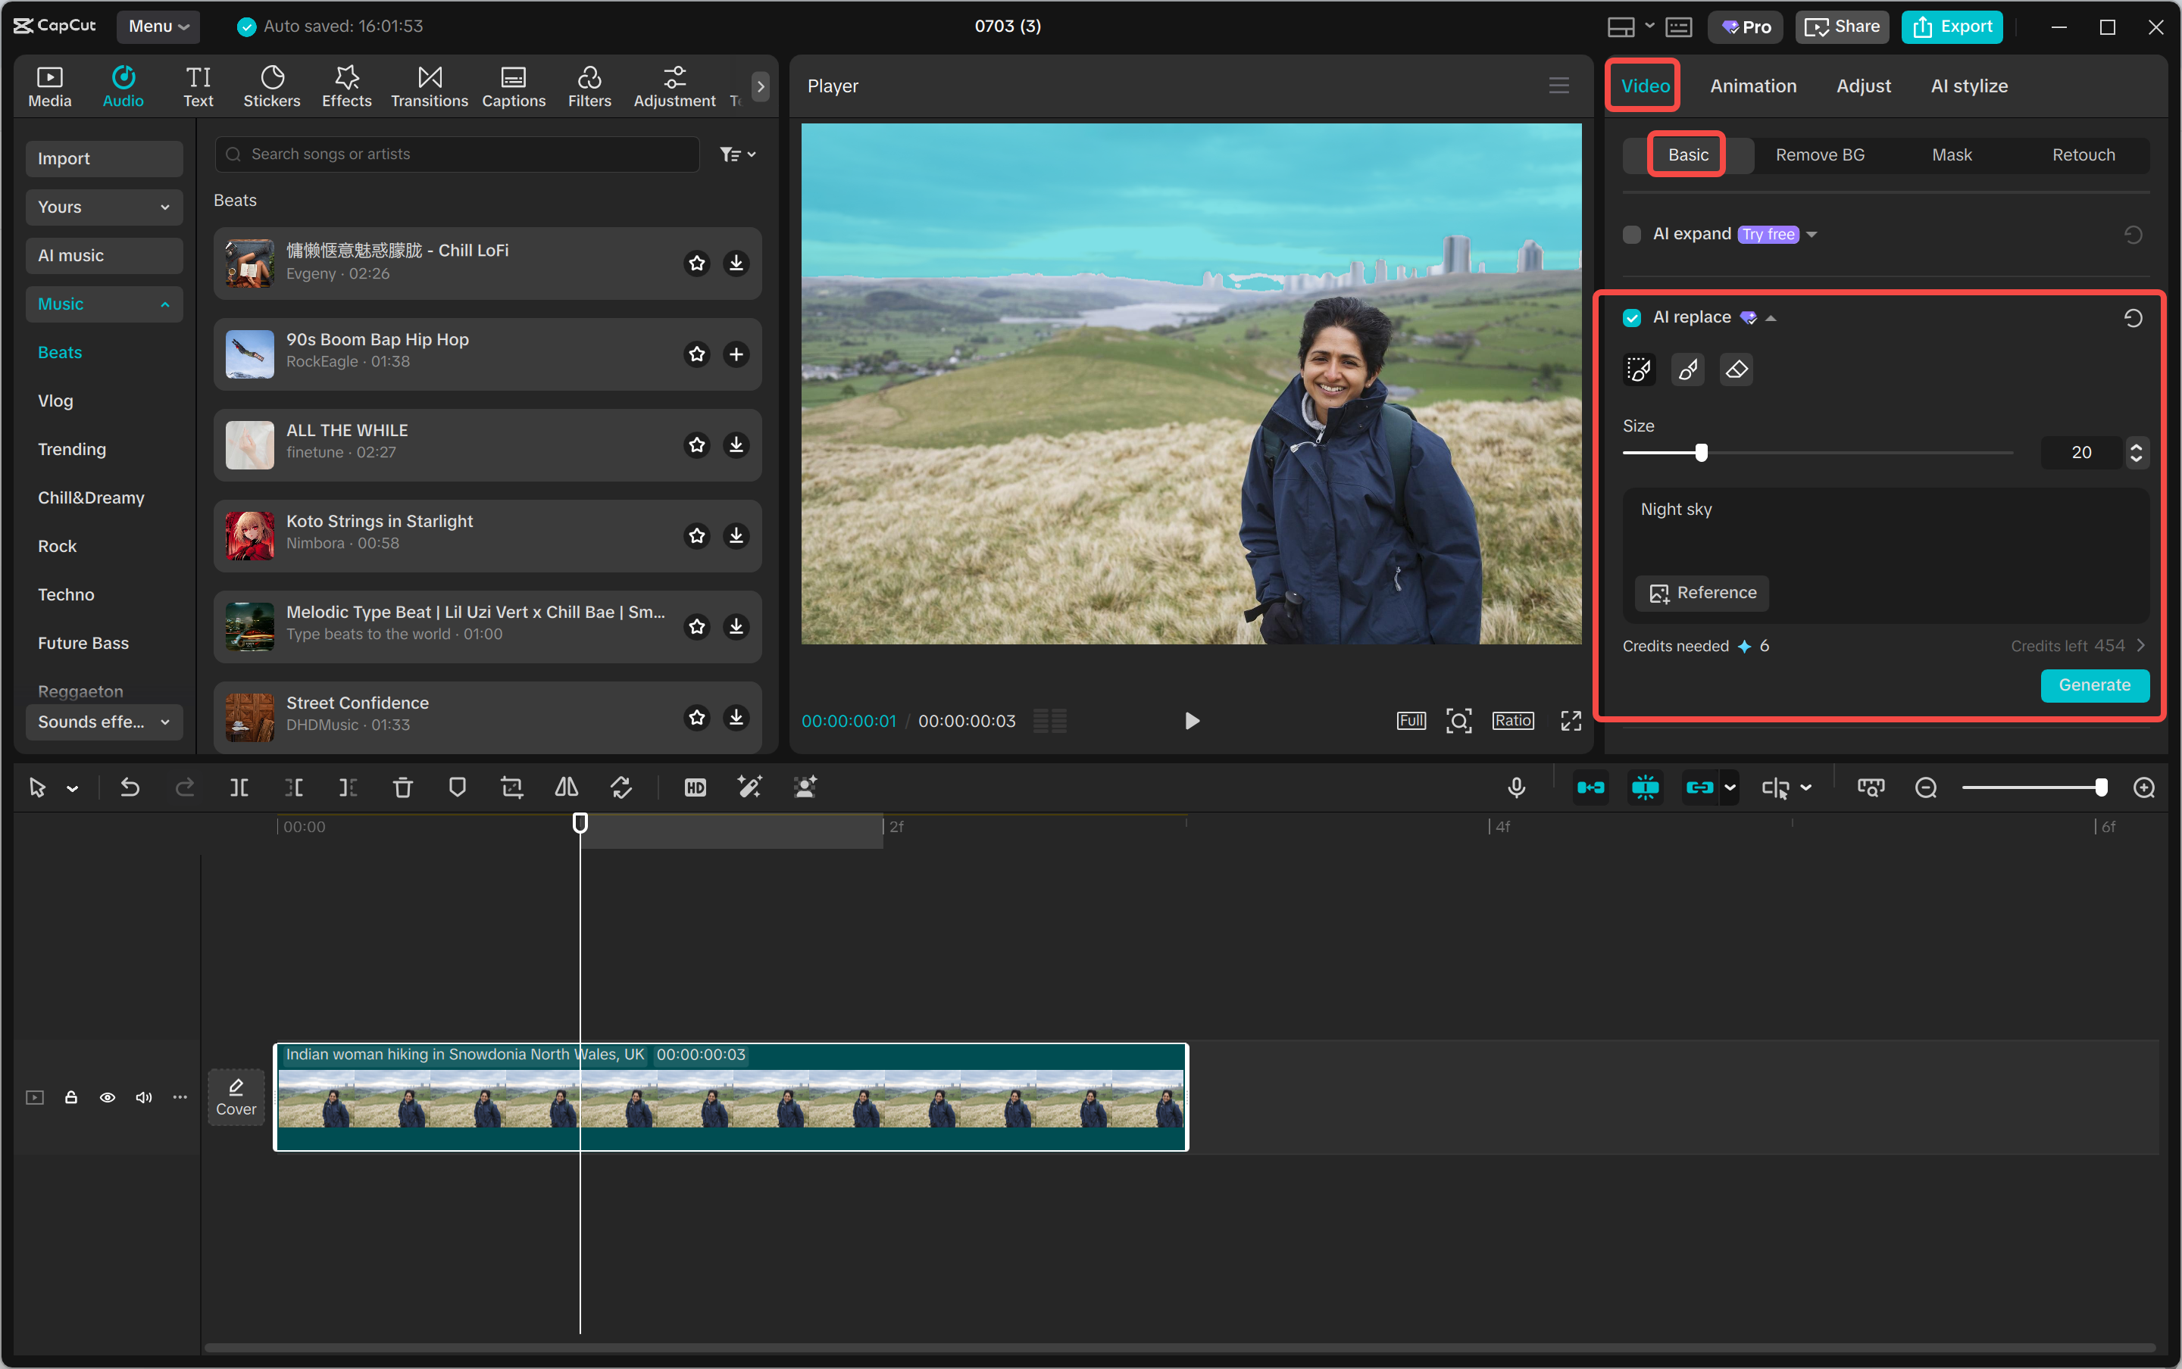Expand the Sounds effects category

pos(103,722)
